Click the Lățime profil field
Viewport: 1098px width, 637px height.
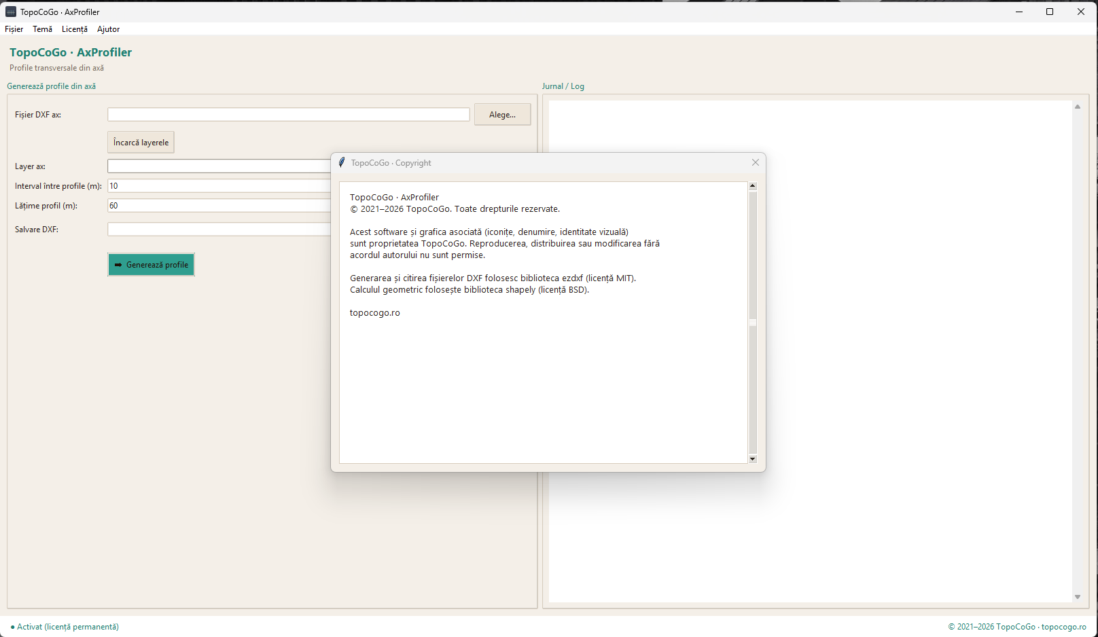point(219,206)
